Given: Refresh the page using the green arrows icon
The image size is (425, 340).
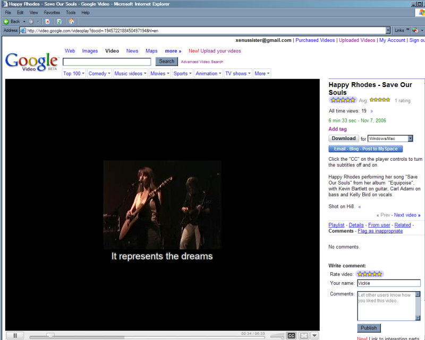Looking at the screenshot, I should pos(59,21).
